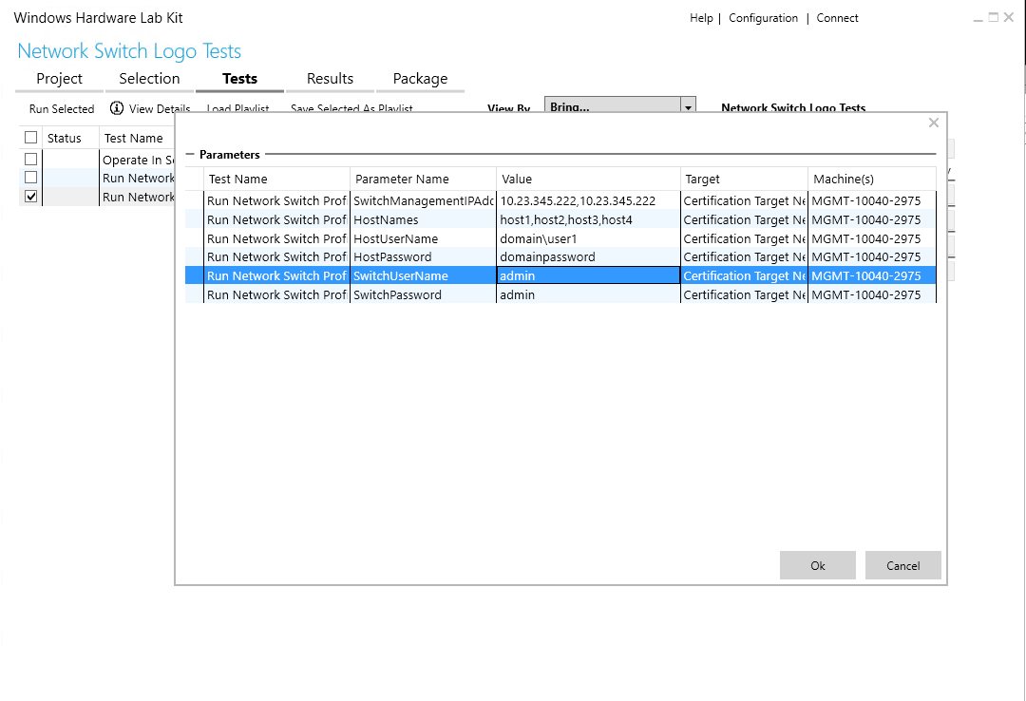1026x701 pixels.
Task: Open the Help menu link
Action: [x=701, y=18]
